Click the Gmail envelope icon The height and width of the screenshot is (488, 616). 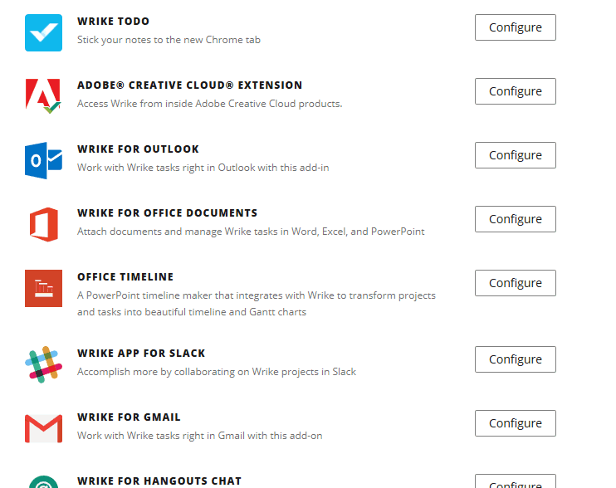click(43, 428)
